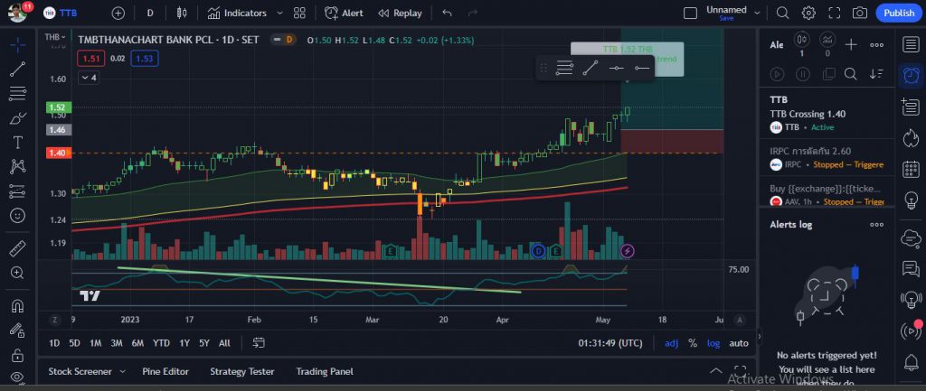
Task: Open the TTB symbol search
Action: pyautogui.click(x=61, y=13)
